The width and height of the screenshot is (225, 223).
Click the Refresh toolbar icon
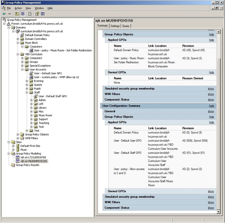tap(30, 14)
